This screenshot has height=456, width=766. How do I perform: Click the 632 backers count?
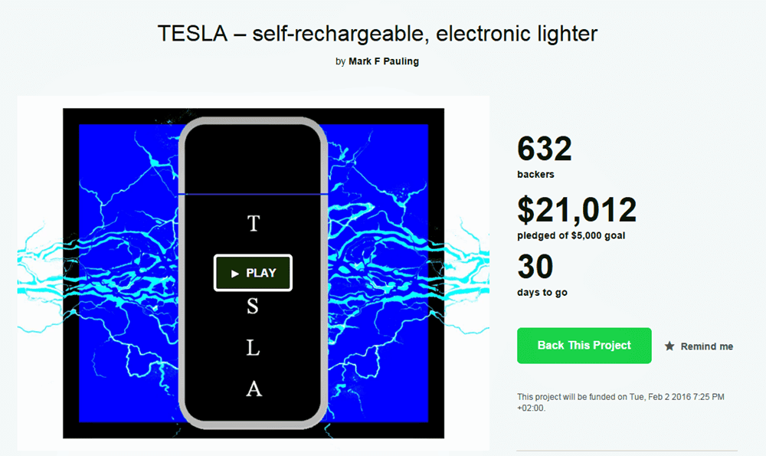[x=545, y=149]
